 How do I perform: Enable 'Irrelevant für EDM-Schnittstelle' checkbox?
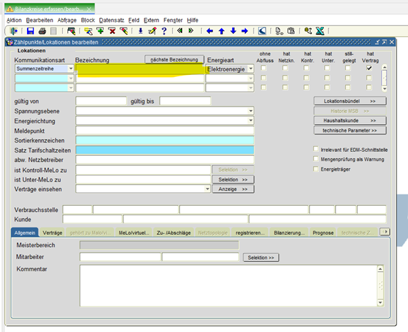click(x=316, y=149)
